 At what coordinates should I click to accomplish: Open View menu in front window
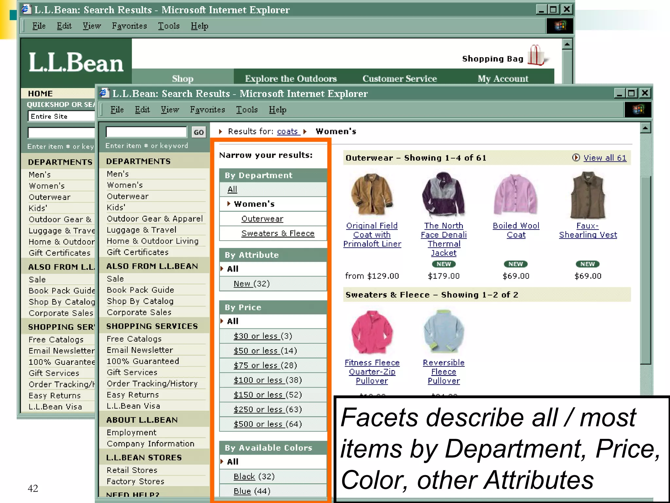click(x=170, y=110)
